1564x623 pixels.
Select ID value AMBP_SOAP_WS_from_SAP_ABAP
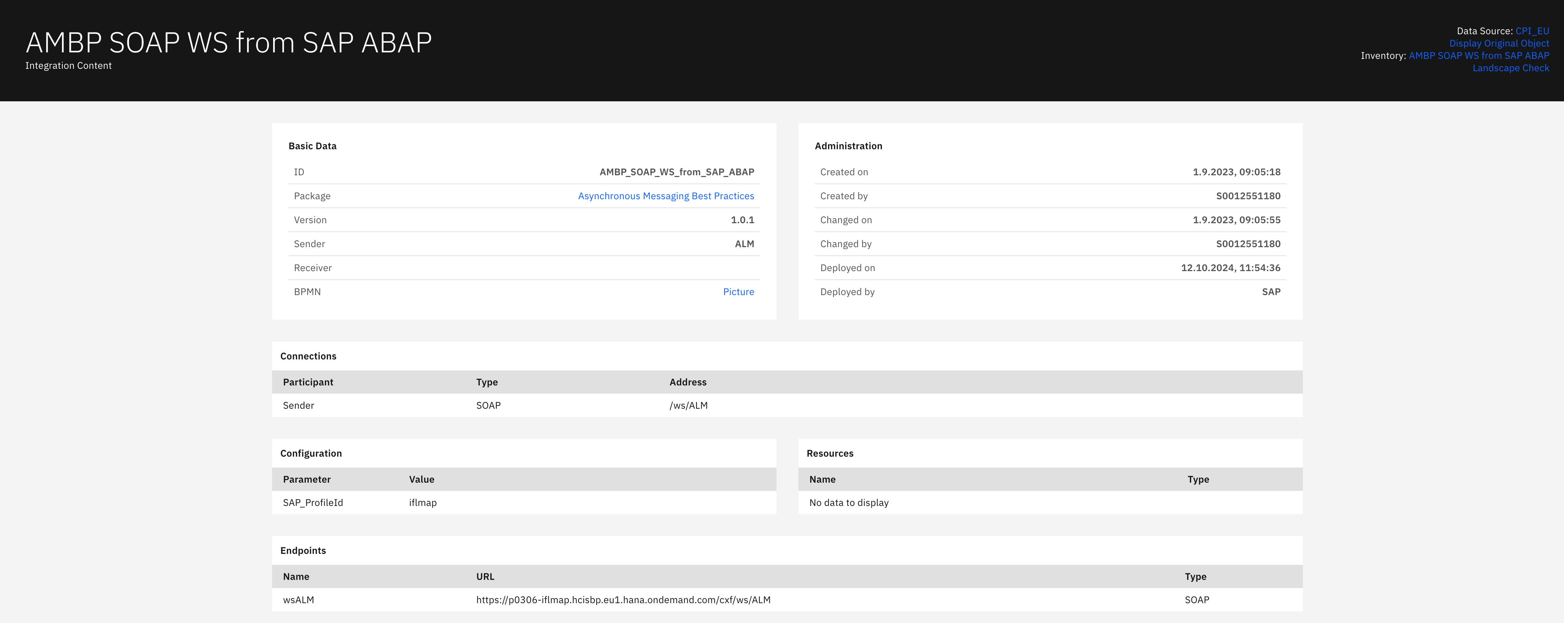coord(677,172)
